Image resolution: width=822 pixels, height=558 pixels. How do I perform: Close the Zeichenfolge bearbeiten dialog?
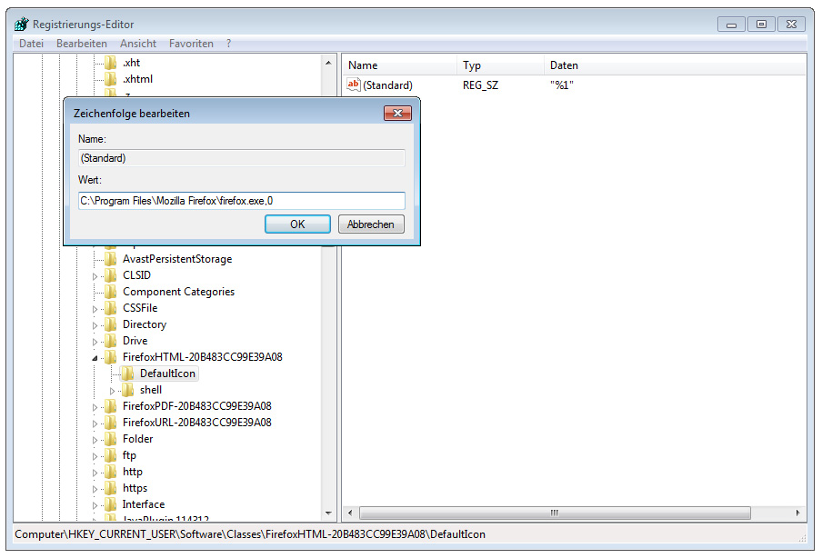397,114
